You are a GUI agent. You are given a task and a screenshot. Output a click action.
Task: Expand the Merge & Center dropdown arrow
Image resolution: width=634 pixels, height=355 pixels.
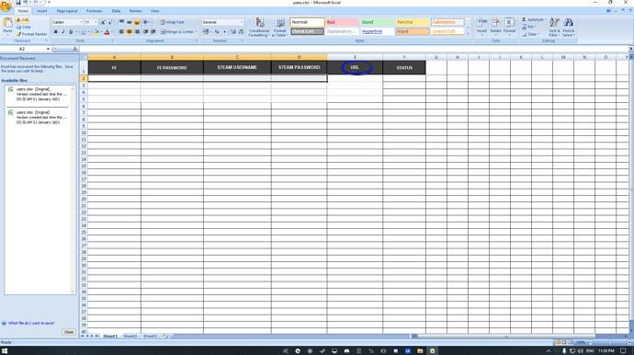196,31
